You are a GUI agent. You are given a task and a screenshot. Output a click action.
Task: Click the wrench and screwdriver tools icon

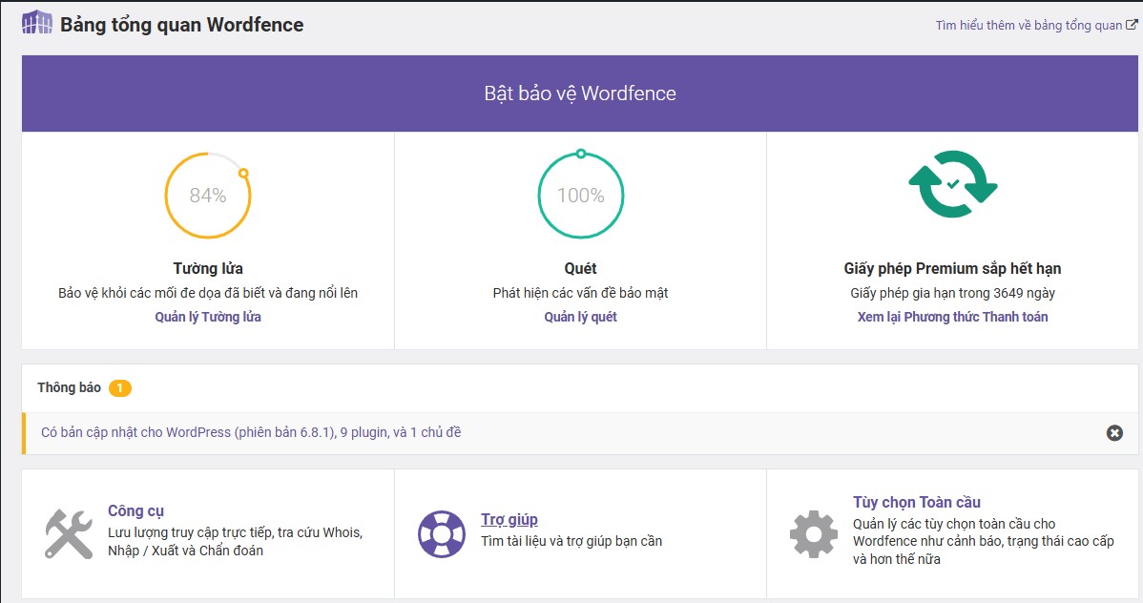pyautogui.click(x=69, y=533)
